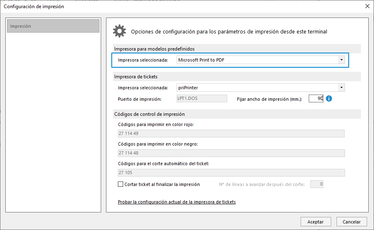Click the Puerto de impresión LPT1.DOS field
This screenshot has width=374, height=230.
click(x=202, y=98)
